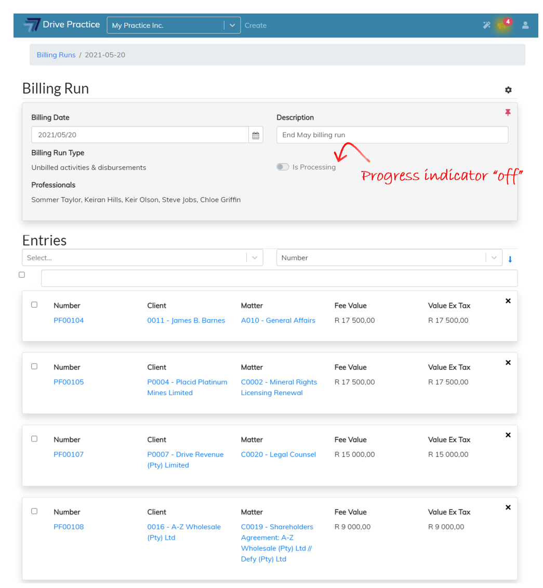The height and width of the screenshot is (588, 543).
Task: Open the PF00108 entry number link
Action: click(69, 527)
